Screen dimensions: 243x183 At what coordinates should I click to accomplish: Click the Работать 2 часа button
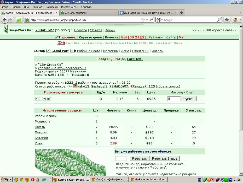165,158
